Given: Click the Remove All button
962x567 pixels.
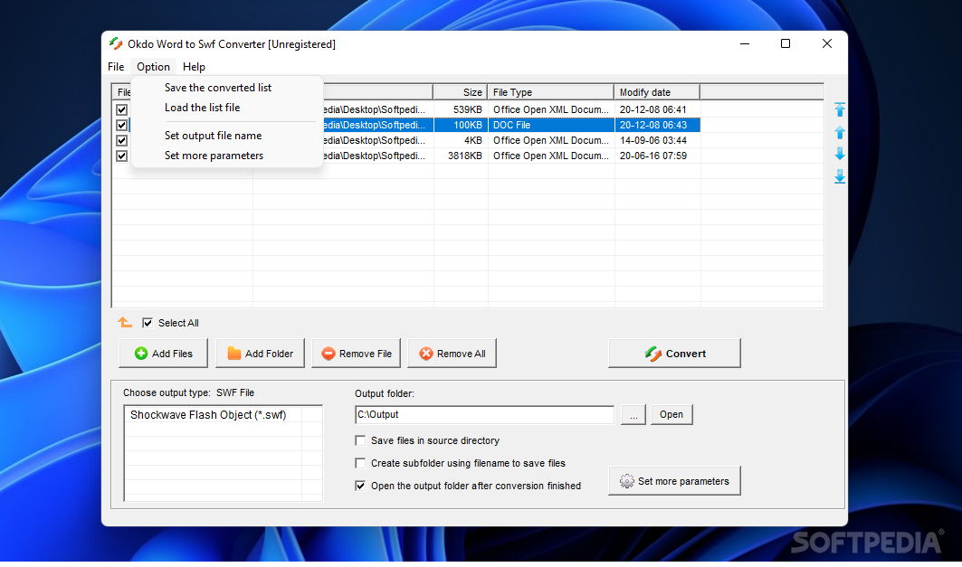Looking at the screenshot, I should pyautogui.click(x=452, y=353).
